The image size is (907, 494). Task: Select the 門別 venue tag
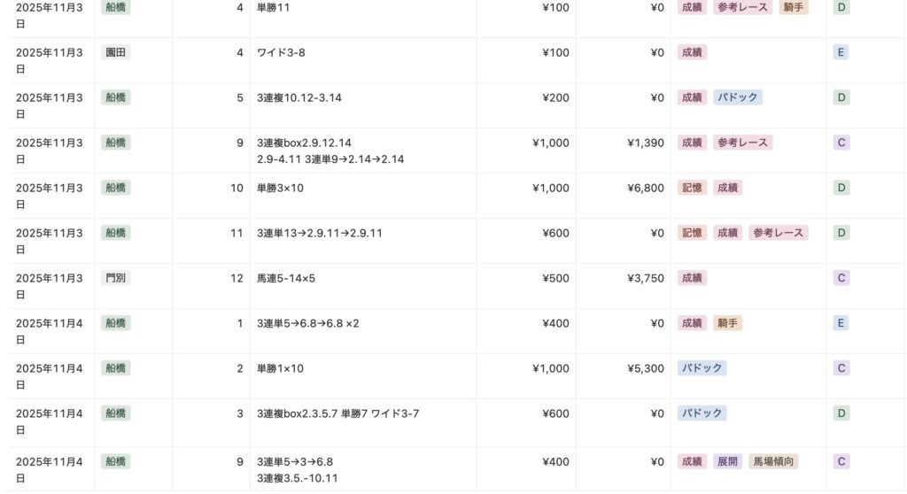click(116, 278)
